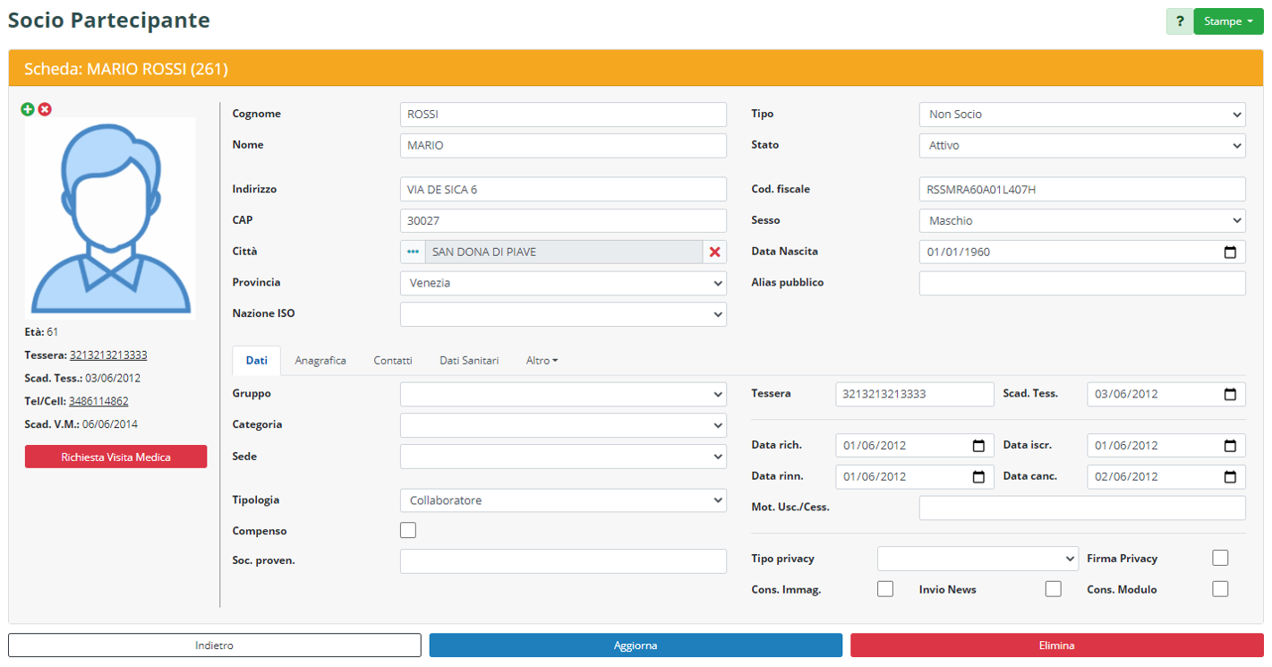1272x667 pixels.
Task: Click the three-dots lookup icon beside Città
Action: [x=413, y=252]
